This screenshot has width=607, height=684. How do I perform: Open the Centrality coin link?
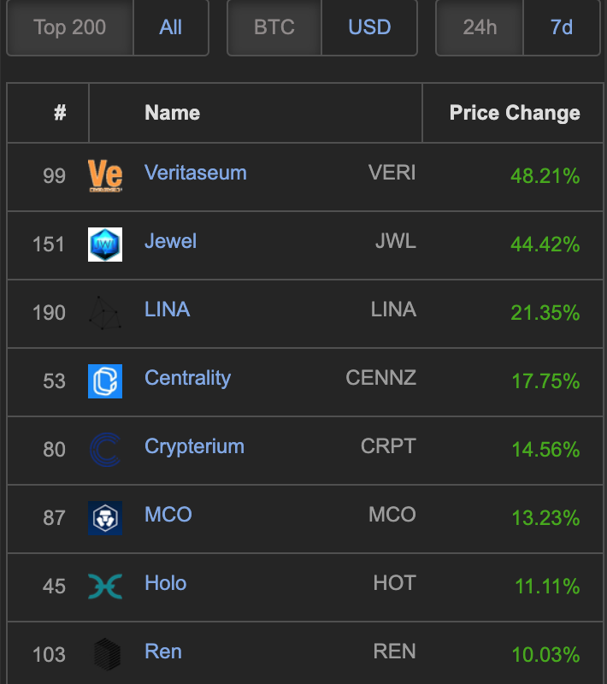click(x=187, y=378)
